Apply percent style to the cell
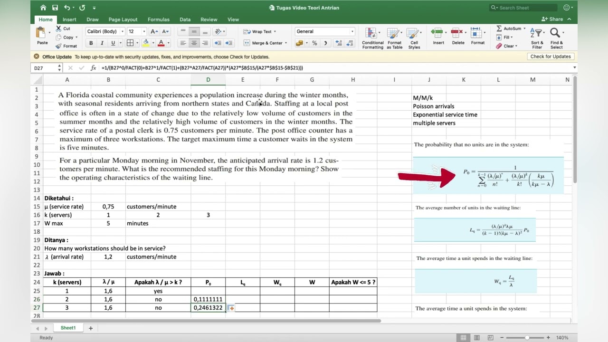608x342 pixels. (x=314, y=43)
